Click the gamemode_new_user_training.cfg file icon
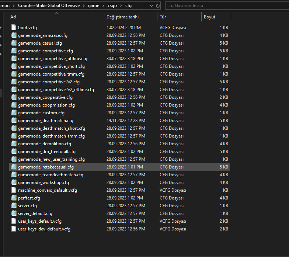The width and height of the screenshot is (289, 257). coord(14,159)
